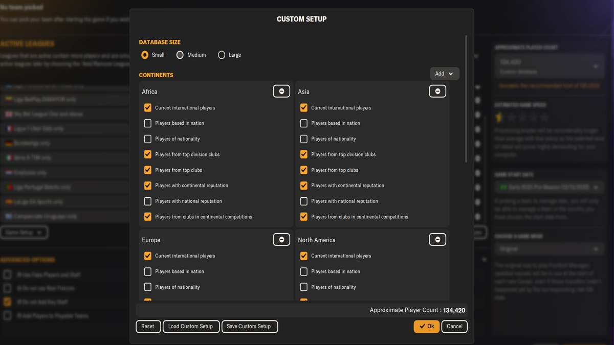Viewport: 614px width, 345px height.
Task: Uncheck Current international players under Africa
Action: pos(147,107)
